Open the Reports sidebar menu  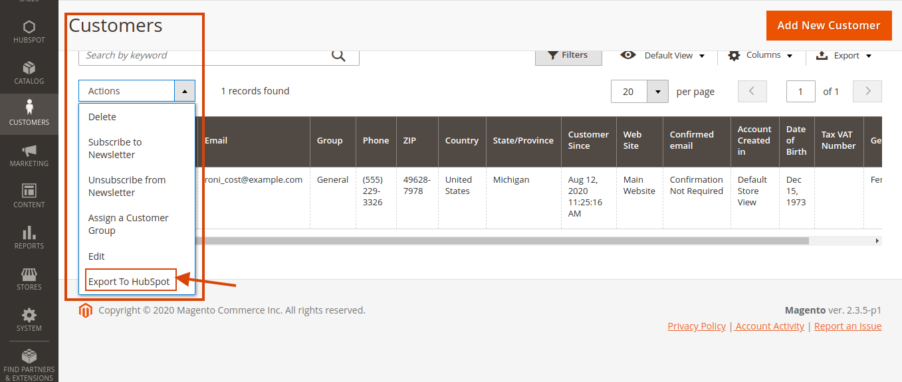pos(29,238)
